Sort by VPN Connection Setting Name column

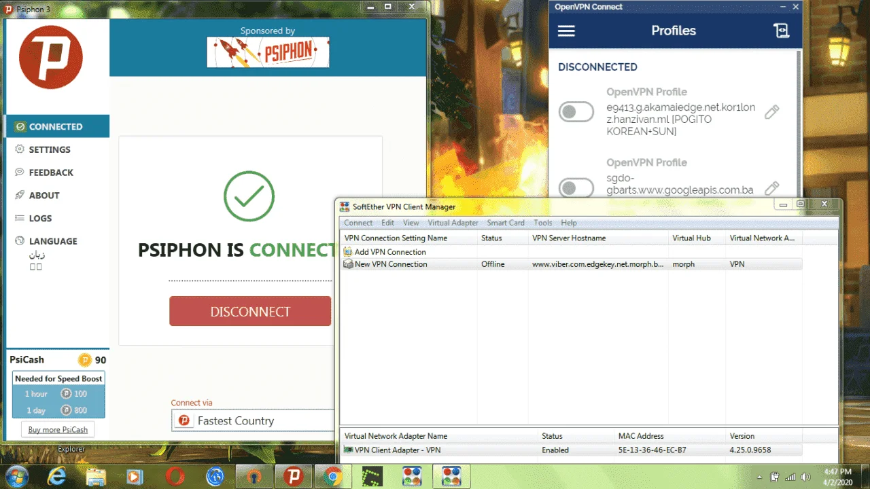408,238
